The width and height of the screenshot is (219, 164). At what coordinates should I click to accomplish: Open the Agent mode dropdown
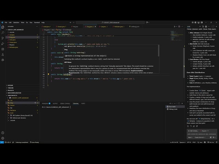(190, 137)
